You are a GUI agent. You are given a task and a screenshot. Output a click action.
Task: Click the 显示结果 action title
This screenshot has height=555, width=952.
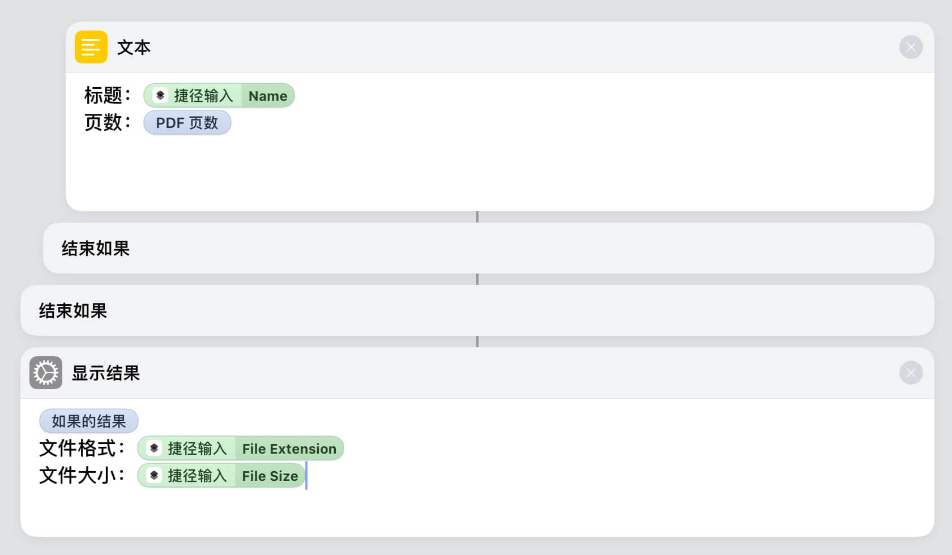tap(106, 373)
